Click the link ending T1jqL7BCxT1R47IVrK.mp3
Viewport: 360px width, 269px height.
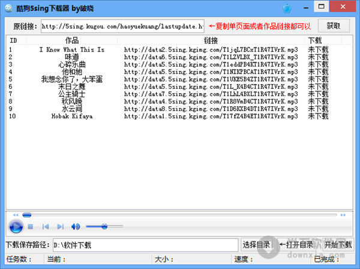click(211, 50)
